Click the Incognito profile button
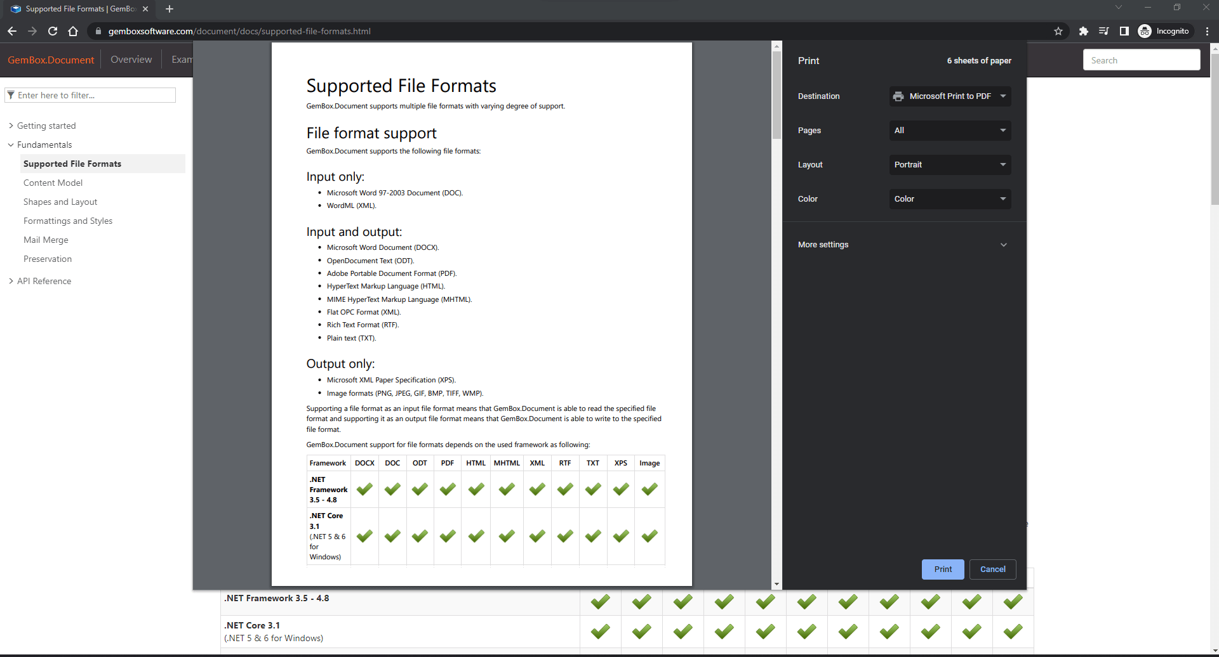Viewport: 1219px width, 657px height. 1164,31
